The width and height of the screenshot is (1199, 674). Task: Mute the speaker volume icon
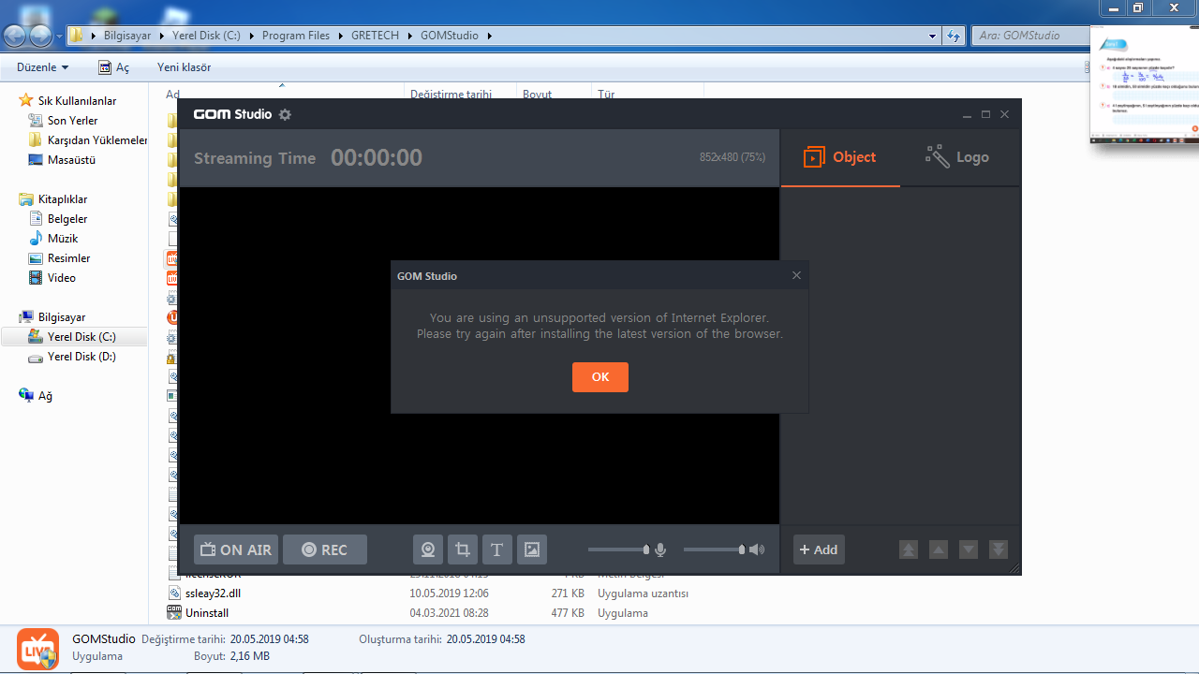(x=757, y=550)
